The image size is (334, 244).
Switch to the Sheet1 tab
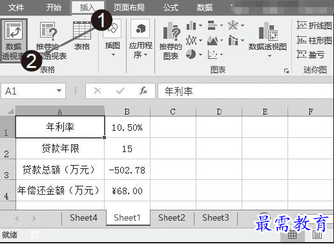click(127, 217)
